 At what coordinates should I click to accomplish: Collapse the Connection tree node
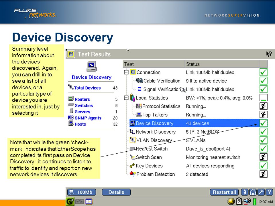click(126, 72)
